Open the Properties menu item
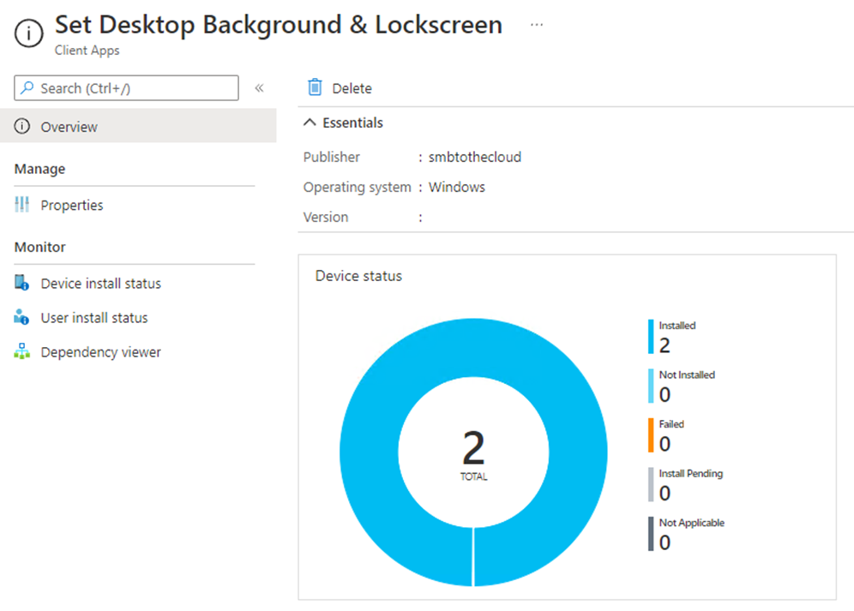This screenshot has width=854, height=611. [x=72, y=205]
